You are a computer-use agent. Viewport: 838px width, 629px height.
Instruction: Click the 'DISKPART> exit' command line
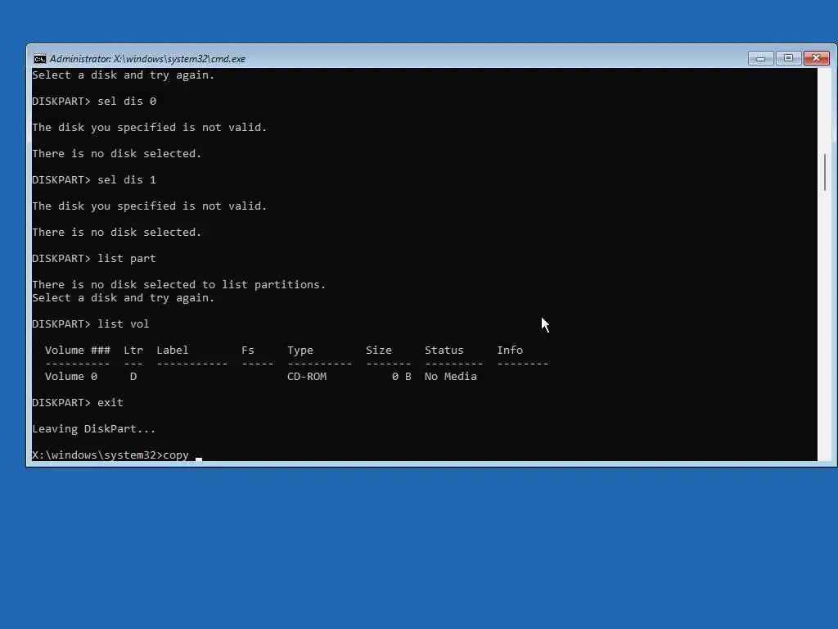(78, 403)
